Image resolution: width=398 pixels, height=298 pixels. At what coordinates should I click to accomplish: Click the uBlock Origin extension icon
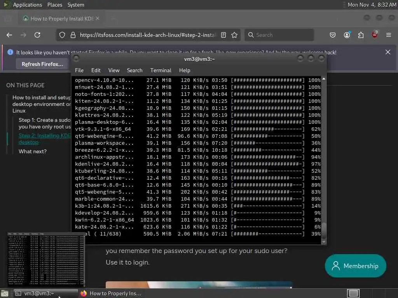375,35
